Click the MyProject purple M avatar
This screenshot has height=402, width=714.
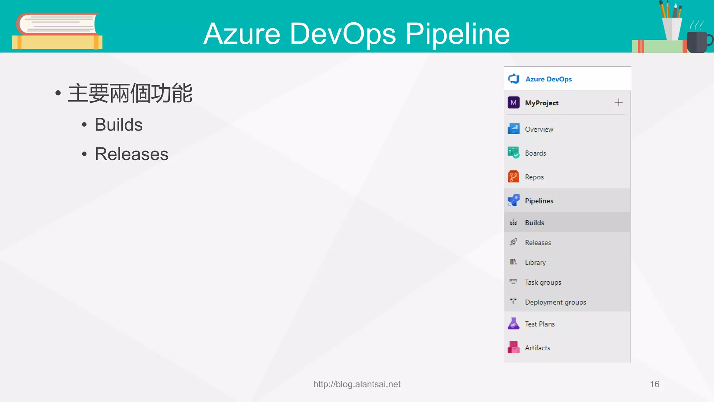tap(514, 103)
